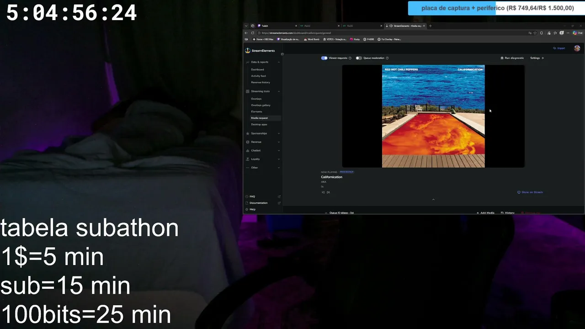Open Overlays gallery in the sidebar

tap(261, 105)
